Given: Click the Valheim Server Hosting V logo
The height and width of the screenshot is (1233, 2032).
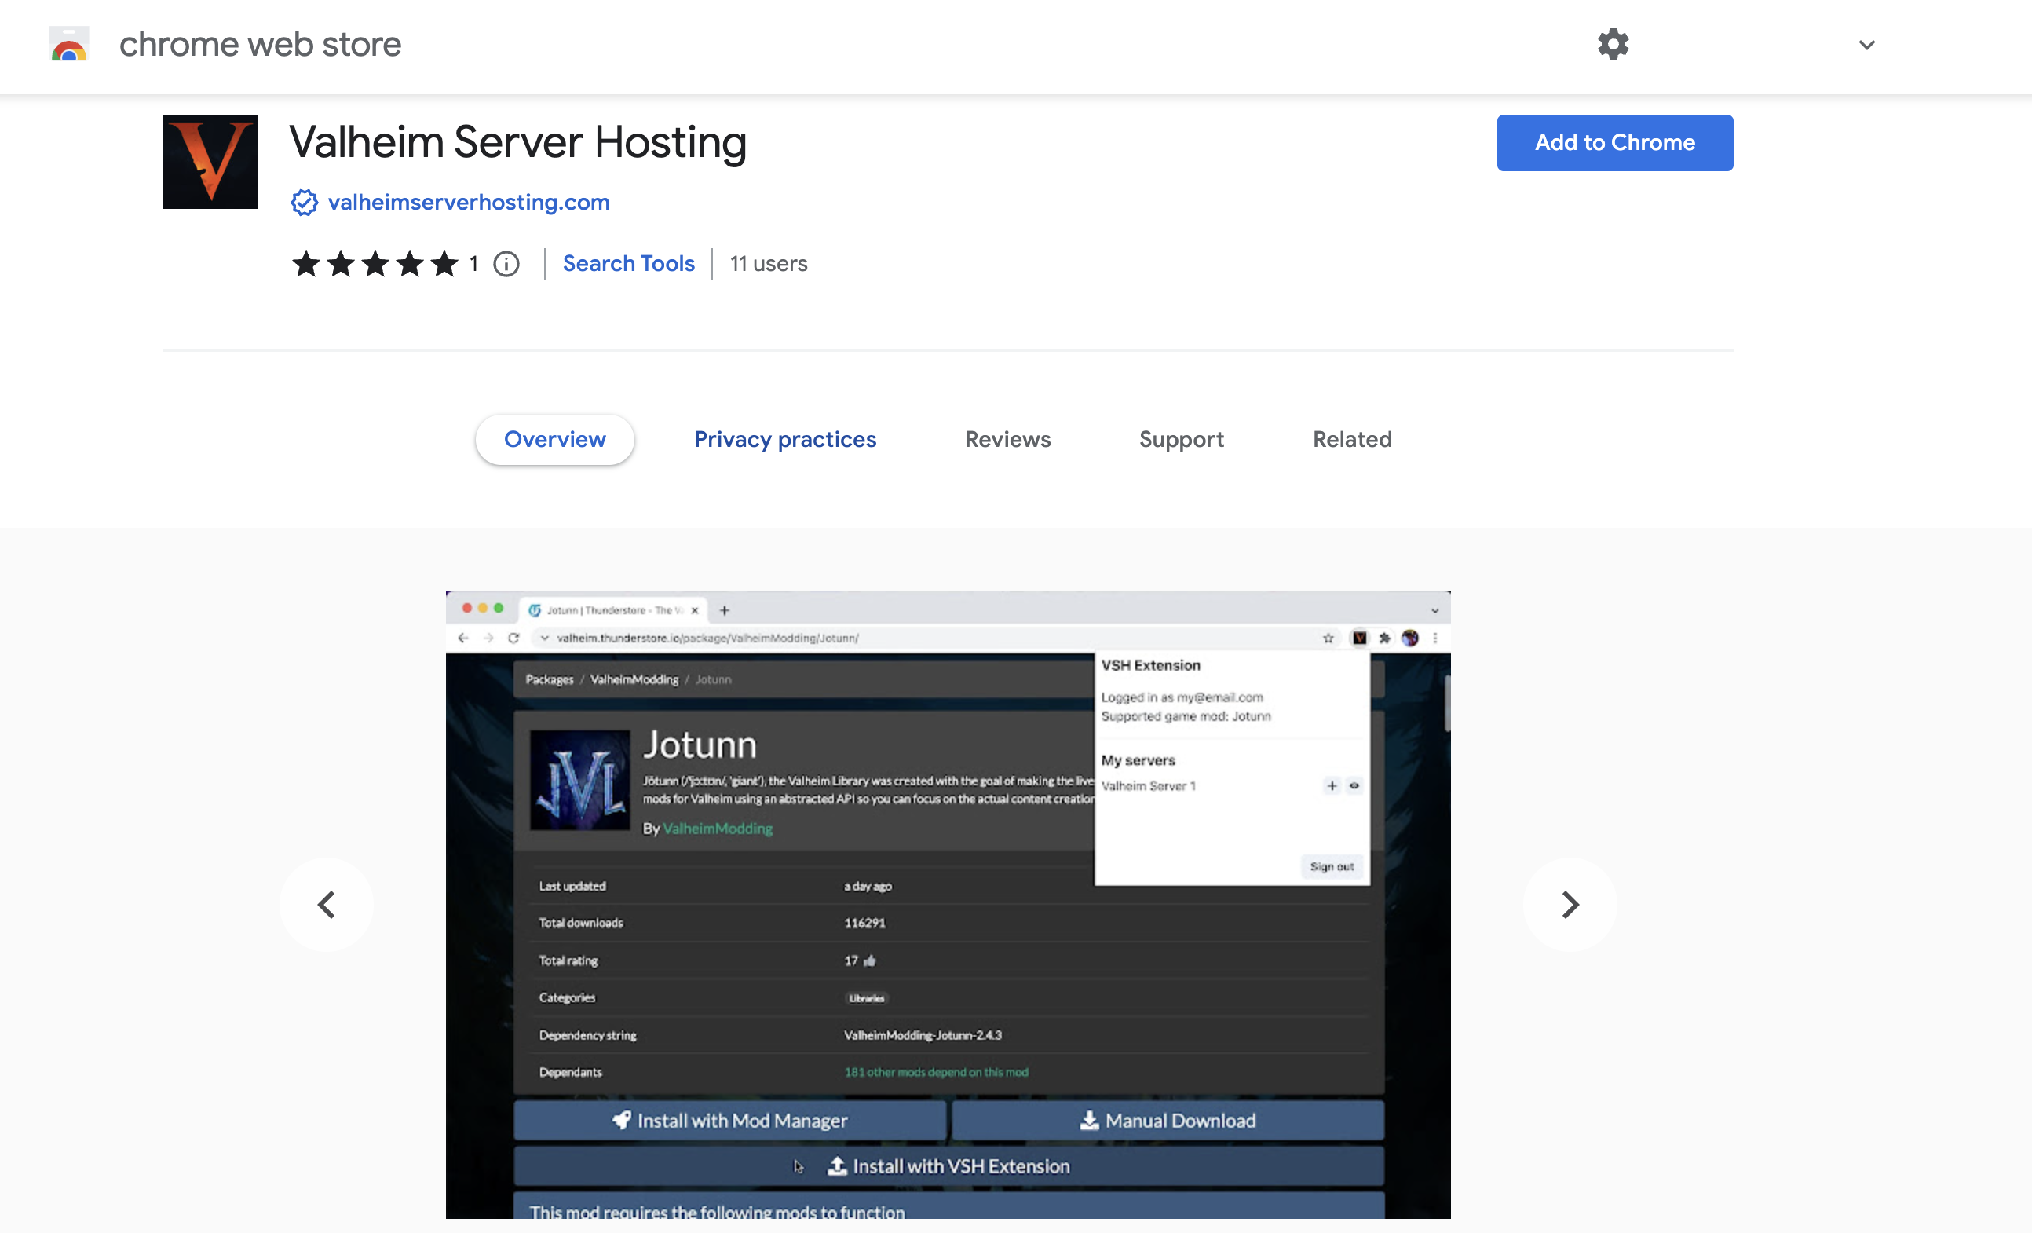Looking at the screenshot, I should [x=210, y=162].
